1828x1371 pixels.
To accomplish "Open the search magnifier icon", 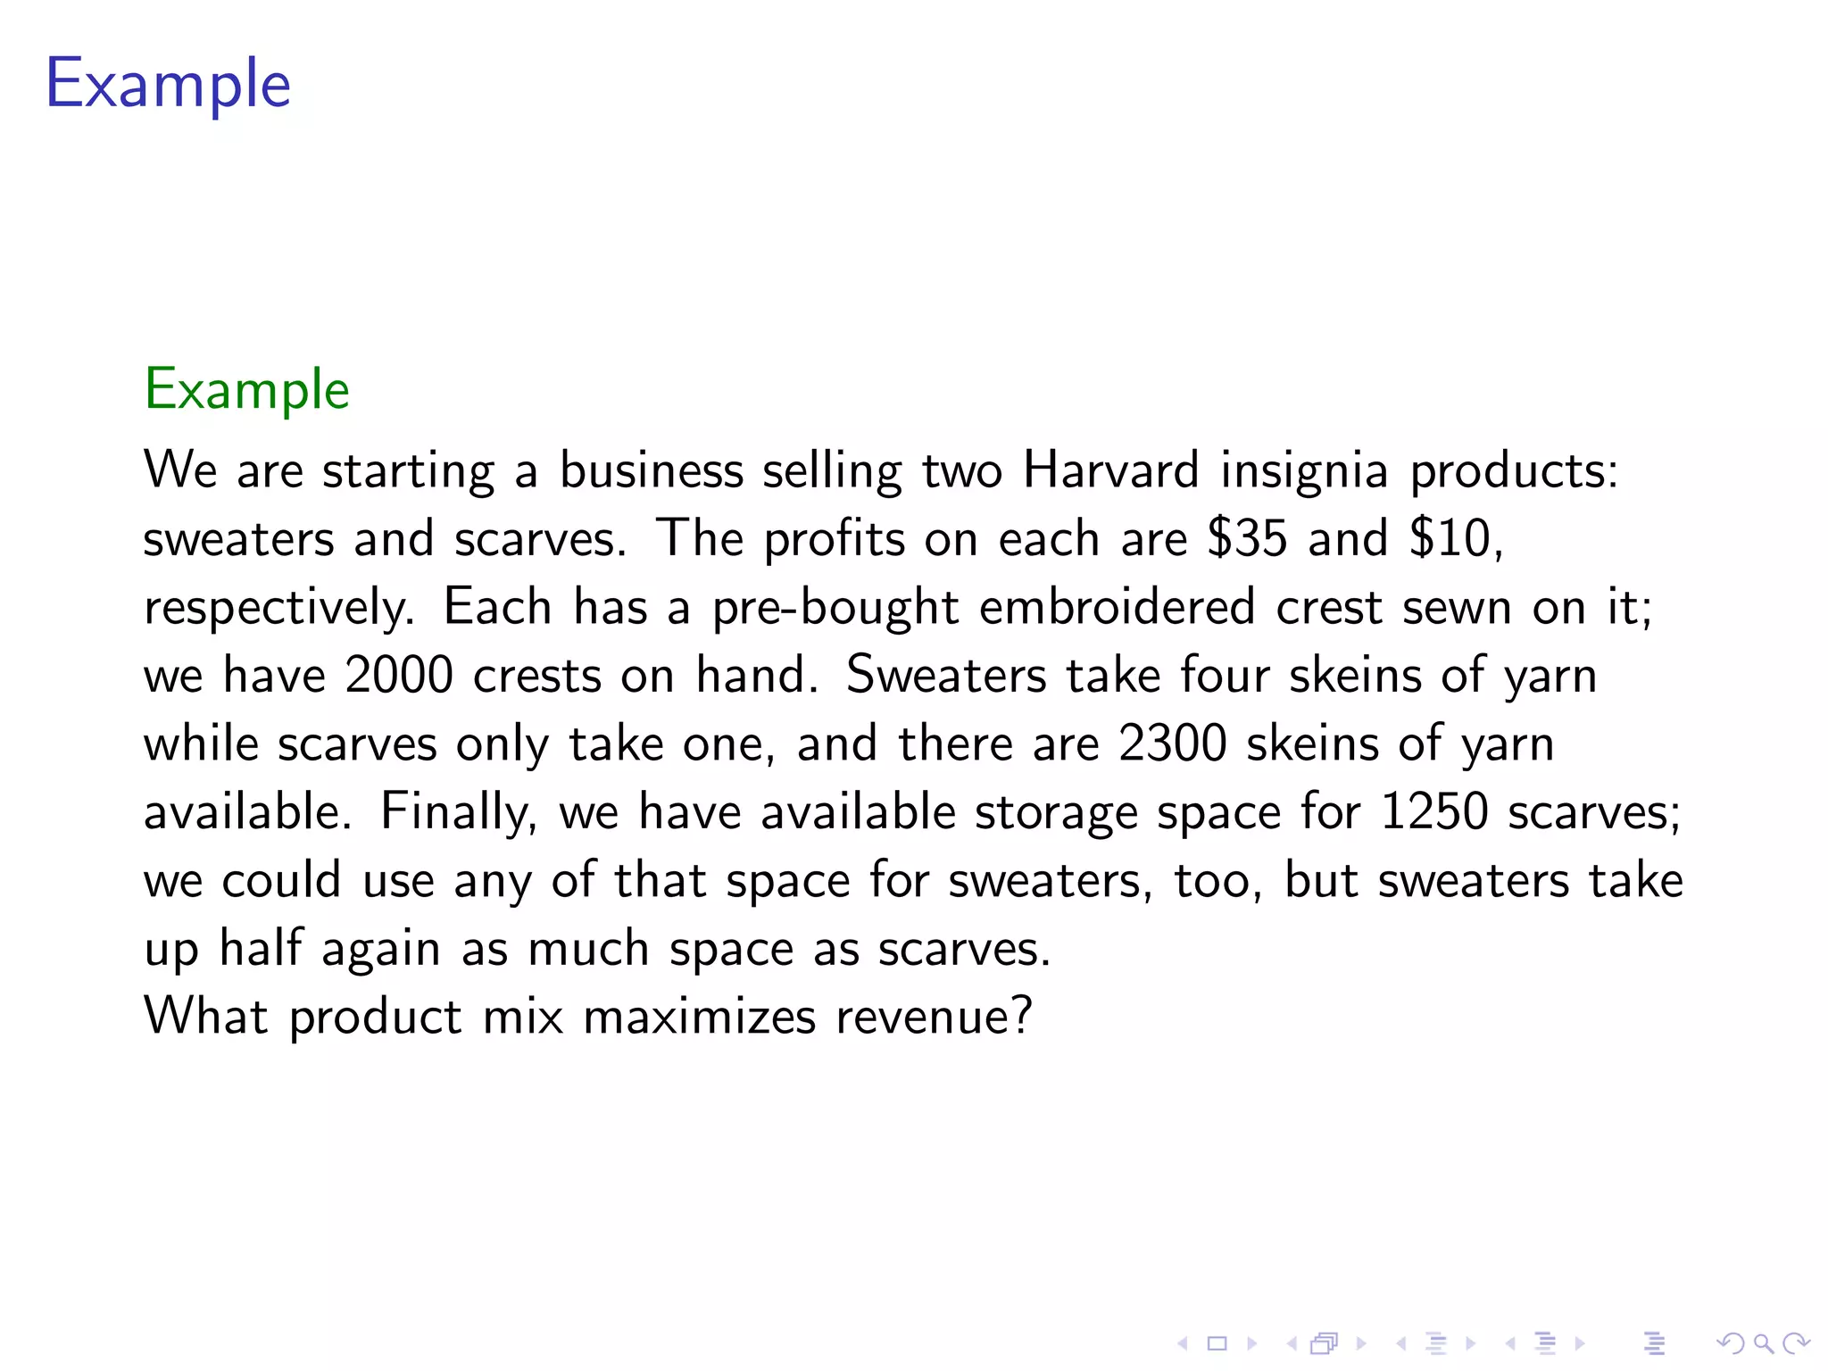I will (x=1763, y=1343).
